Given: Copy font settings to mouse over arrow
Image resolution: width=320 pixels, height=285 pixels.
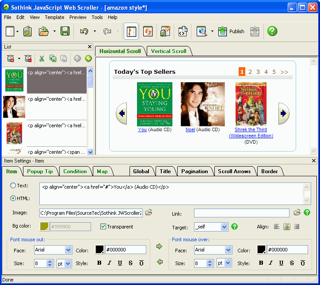Looking at the screenshot, I should [159, 247].
